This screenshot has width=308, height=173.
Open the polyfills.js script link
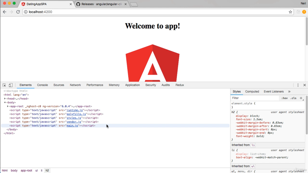76,114
